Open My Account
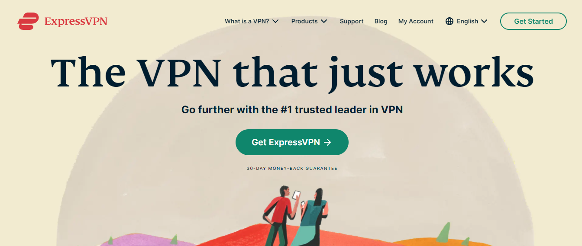This screenshot has height=246, width=582. pos(416,21)
